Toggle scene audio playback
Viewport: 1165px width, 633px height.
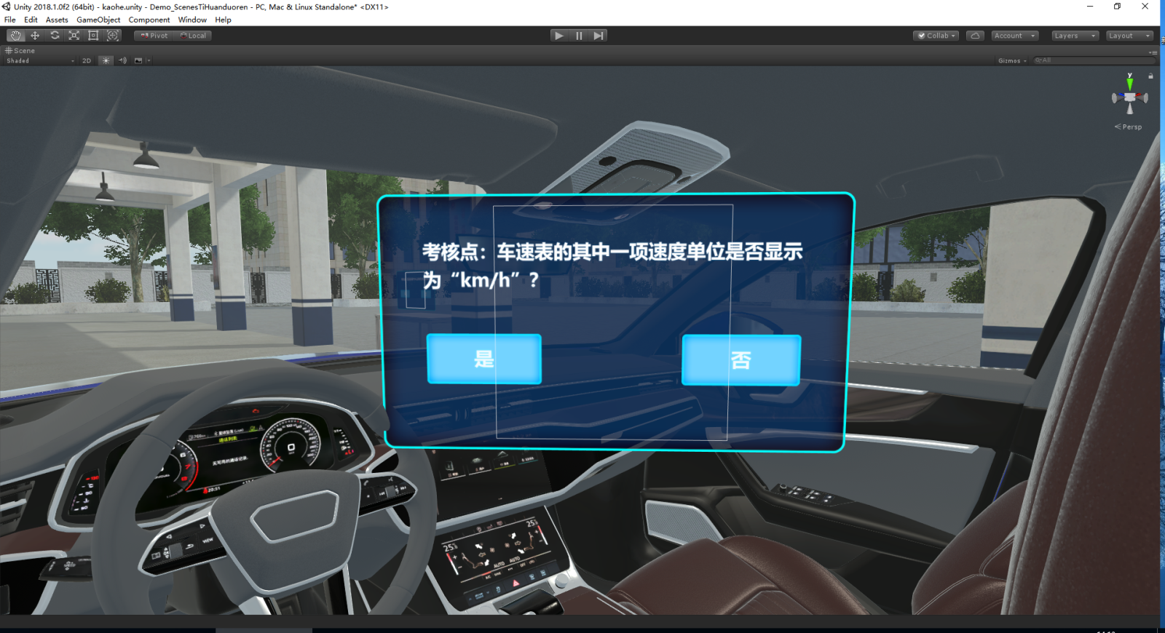pos(122,61)
